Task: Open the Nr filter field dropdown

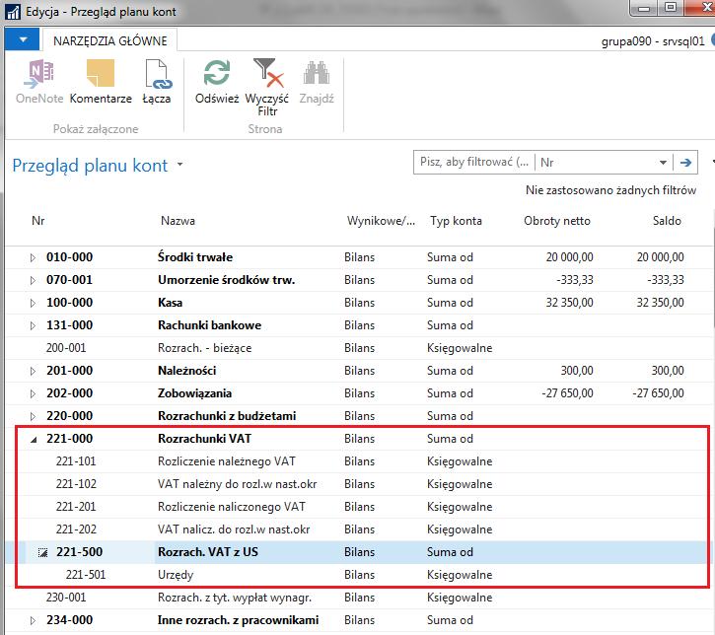Action: (x=663, y=163)
